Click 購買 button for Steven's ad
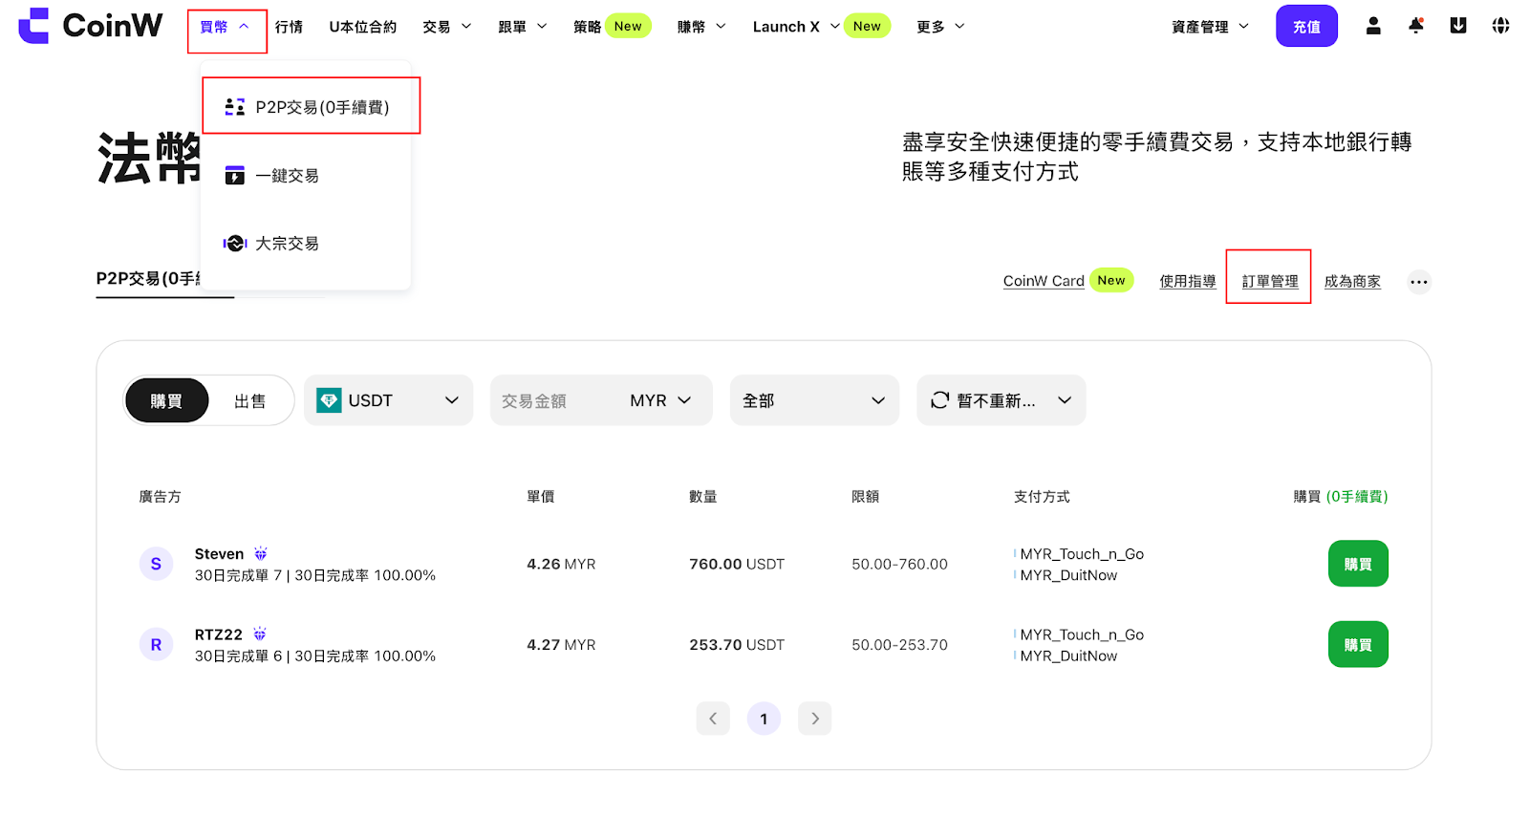The width and height of the screenshot is (1529, 838). point(1358,564)
